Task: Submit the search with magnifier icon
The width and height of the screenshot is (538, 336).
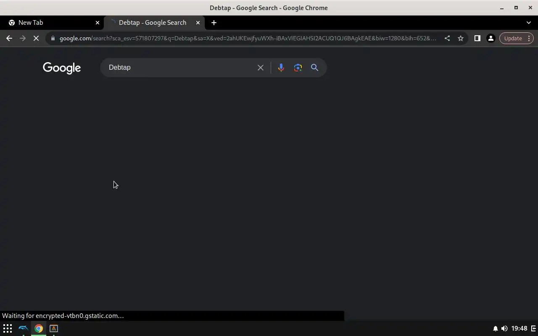Action: [314, 68]
